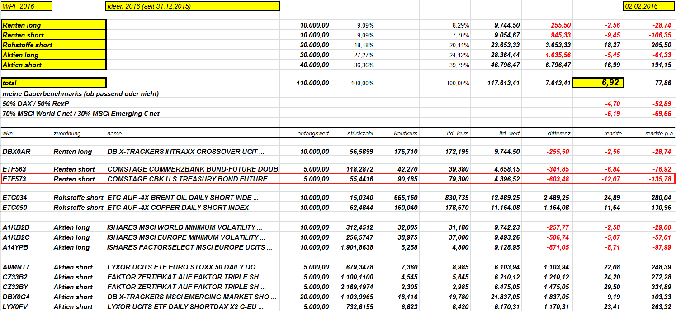676x311 pixels.
Task: Click the WKN cell 'ETF563'
Action: click(14, 169)
